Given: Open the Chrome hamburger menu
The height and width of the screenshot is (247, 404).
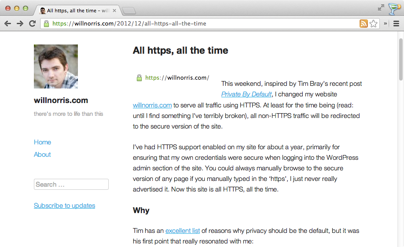Looking at the screenshot, I should point(396,24).
